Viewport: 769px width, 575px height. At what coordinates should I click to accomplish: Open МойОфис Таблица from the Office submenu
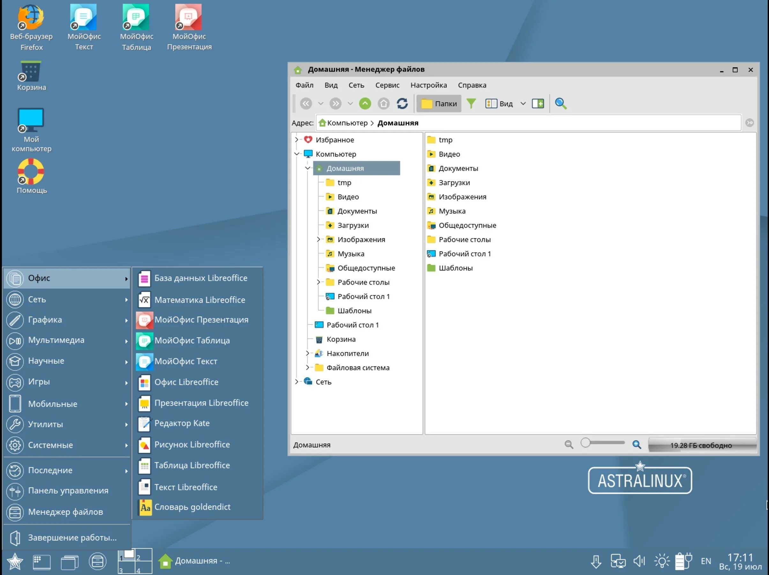pos(192,341)
